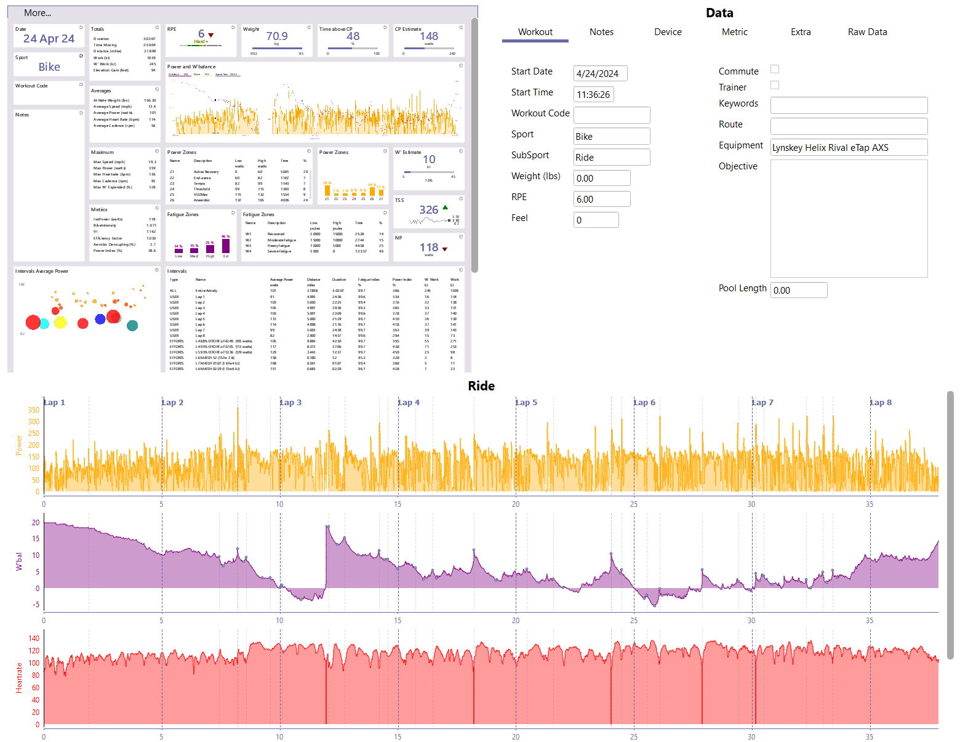Click the gear icon on RPE tile
Viewport: 960px width, 742px height.
click(233, 28)
